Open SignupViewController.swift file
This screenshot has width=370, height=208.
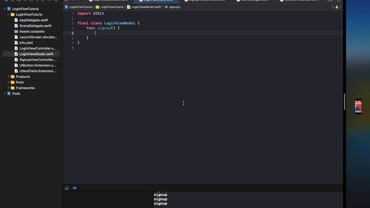coord(38,60)
